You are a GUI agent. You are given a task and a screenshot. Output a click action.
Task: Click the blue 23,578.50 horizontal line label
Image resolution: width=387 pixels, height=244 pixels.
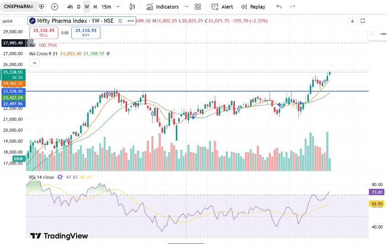[x=13, y=91]
